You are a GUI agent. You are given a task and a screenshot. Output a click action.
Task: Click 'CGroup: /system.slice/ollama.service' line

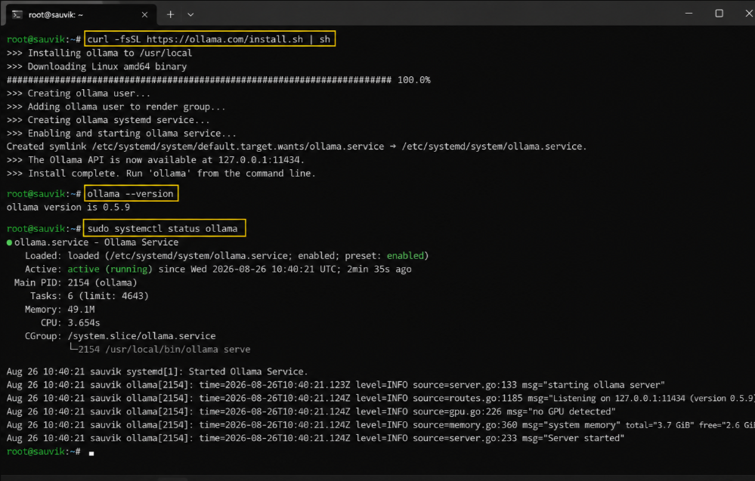120,336
